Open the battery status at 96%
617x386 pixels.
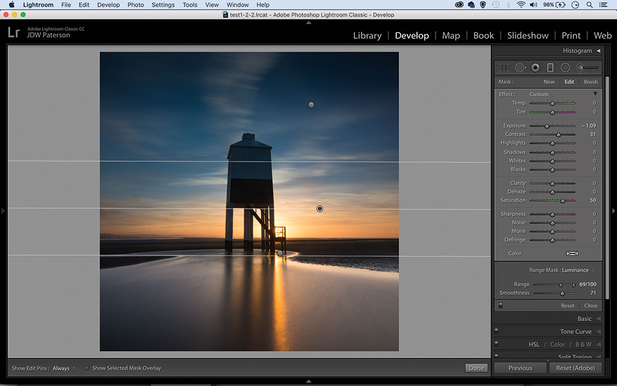click(x=554, y=5)
